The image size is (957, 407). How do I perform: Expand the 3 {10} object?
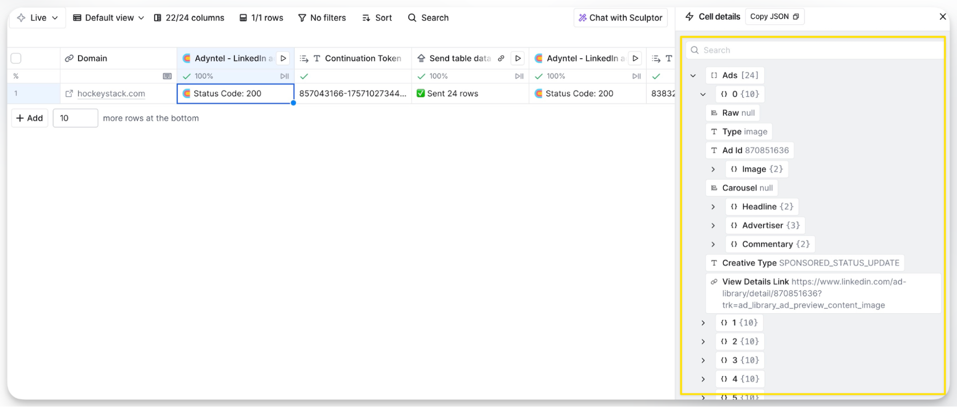click(x=703, y=360)
